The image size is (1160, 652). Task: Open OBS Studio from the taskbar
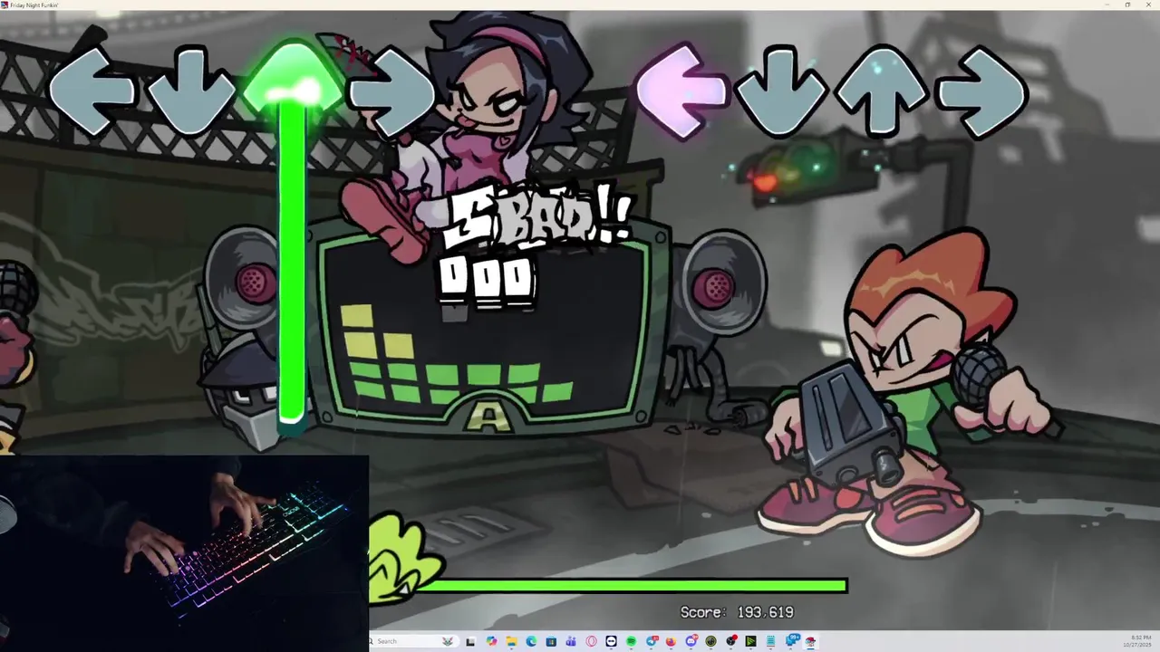coord(730,641)
